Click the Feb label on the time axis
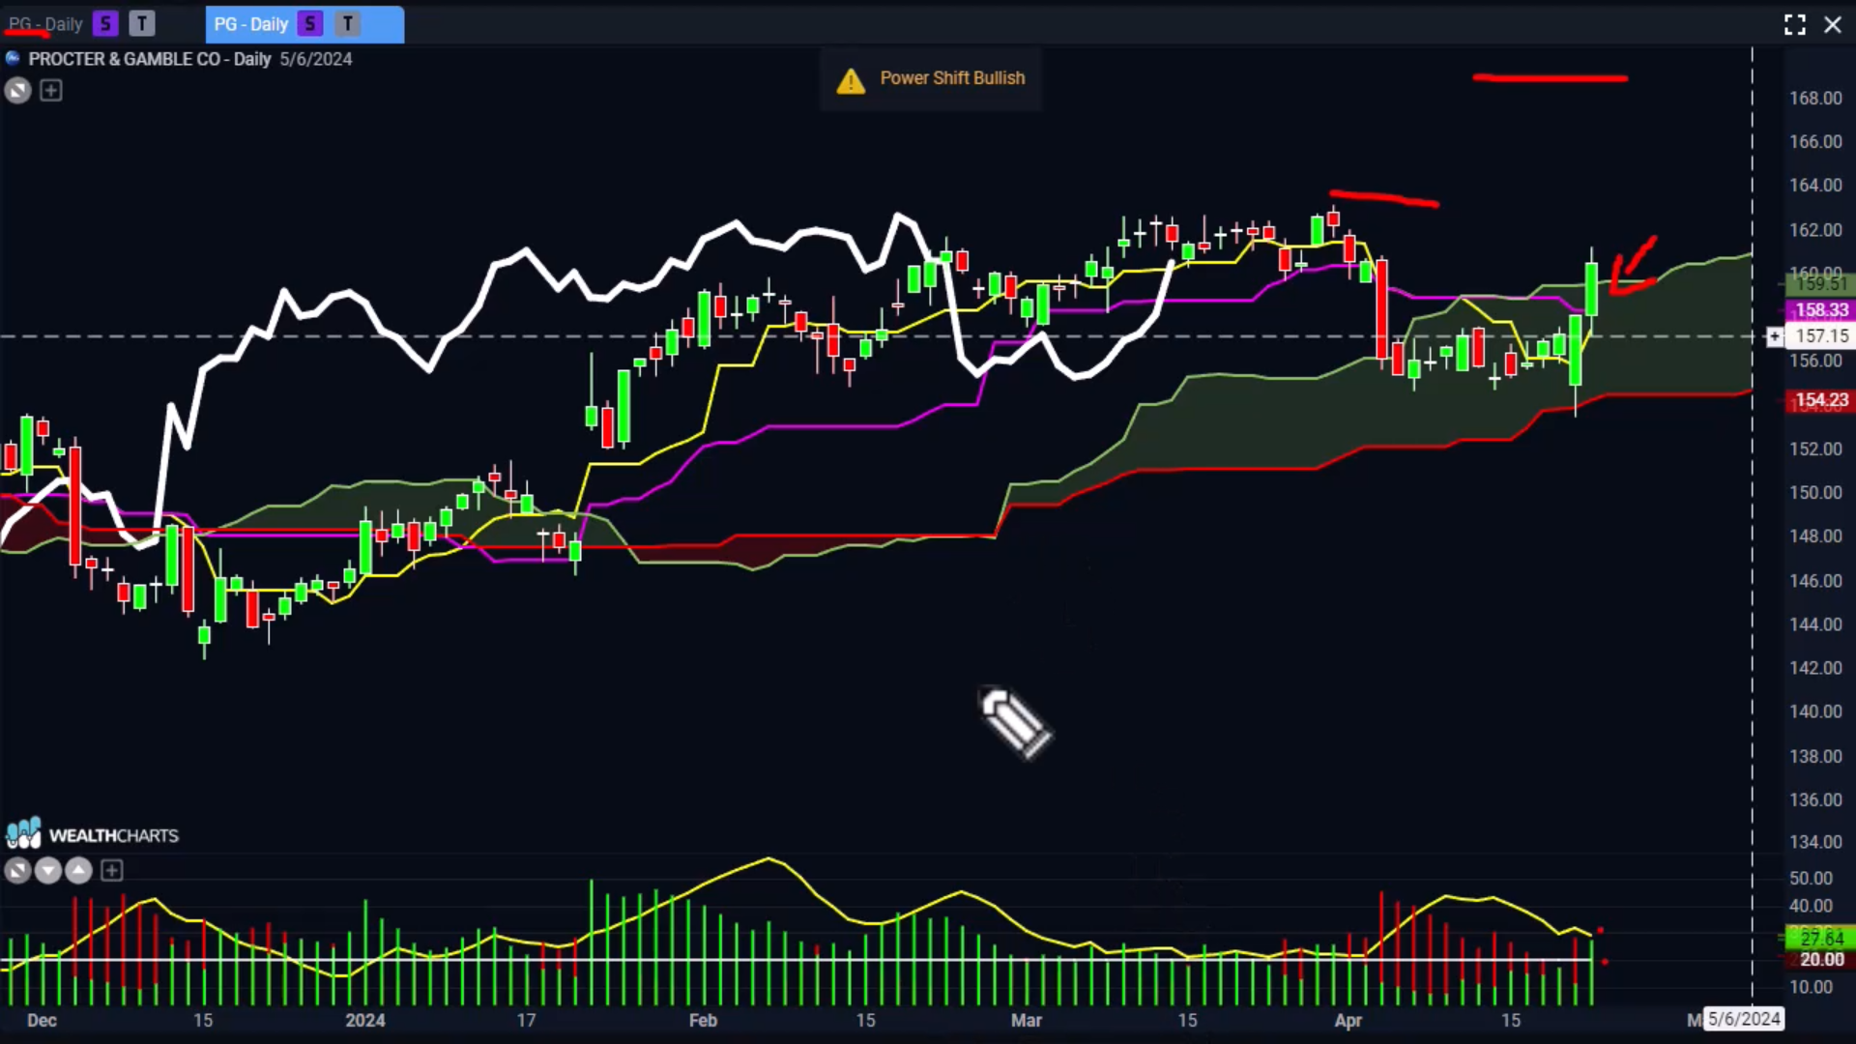This screenshot has width=1856, height=1044. 703,1021
